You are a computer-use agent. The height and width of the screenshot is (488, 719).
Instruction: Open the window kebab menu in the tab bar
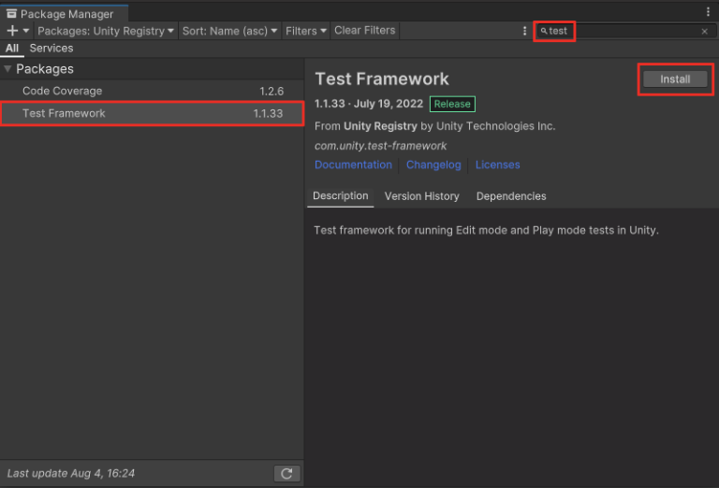(x=708, y=12)
